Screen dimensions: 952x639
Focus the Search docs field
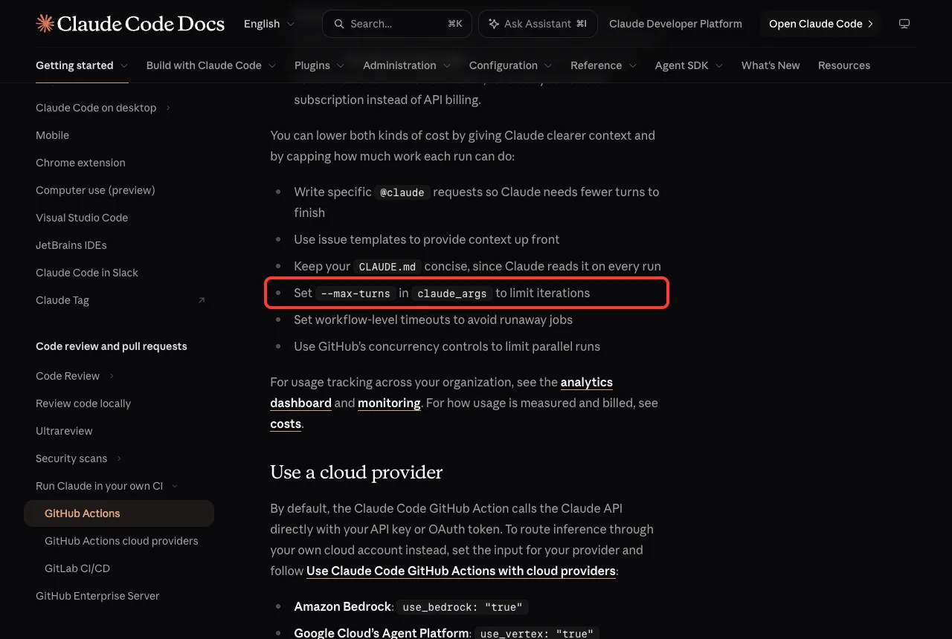[x=397, y=24]
